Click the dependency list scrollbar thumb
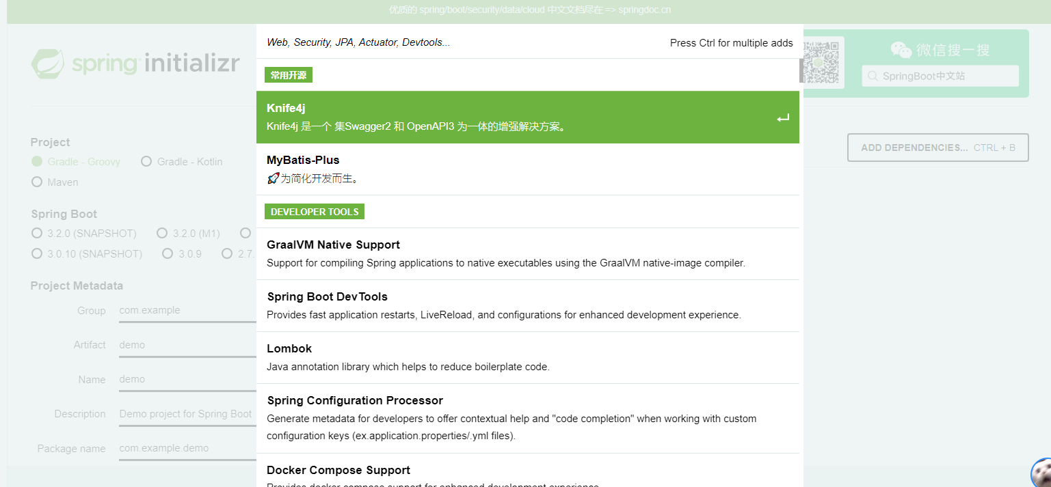The image size is (1051, 487). (801, 70)
